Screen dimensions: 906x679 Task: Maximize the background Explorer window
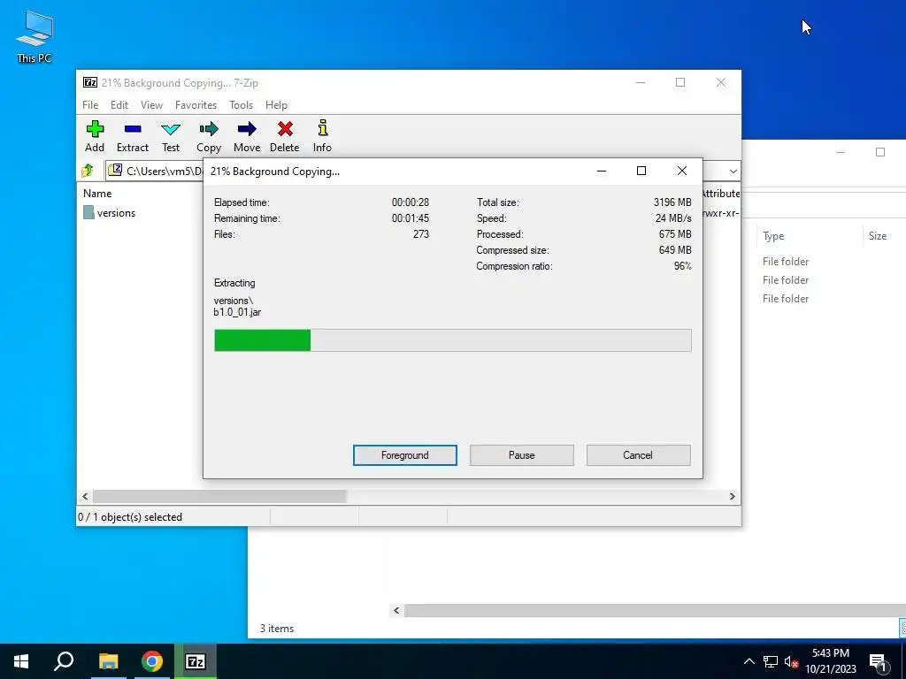pyautogui.click(x=880, y=152)
